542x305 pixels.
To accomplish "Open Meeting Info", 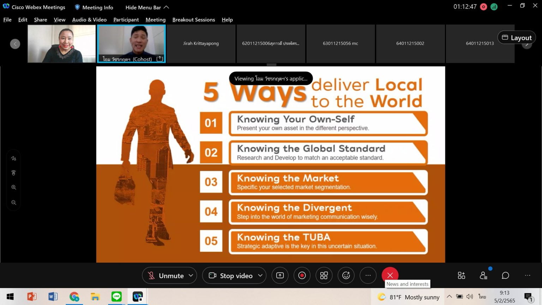I will pos(94,7).
